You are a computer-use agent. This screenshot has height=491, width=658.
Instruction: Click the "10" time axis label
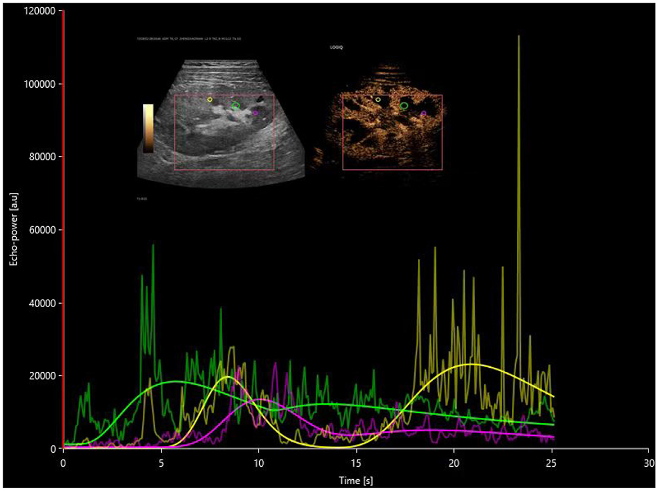pos(259,463)
